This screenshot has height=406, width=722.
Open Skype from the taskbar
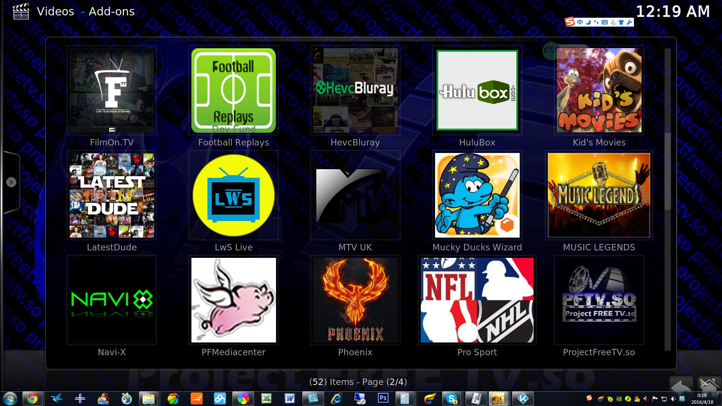pos(452,398)
